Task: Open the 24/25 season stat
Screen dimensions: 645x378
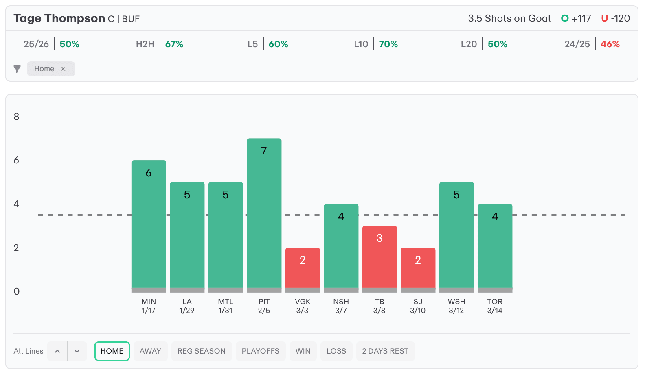Action: point(592,44)
